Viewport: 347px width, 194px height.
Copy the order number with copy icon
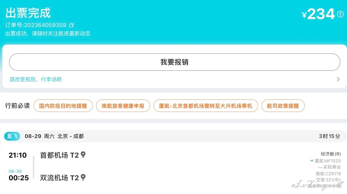71,25
